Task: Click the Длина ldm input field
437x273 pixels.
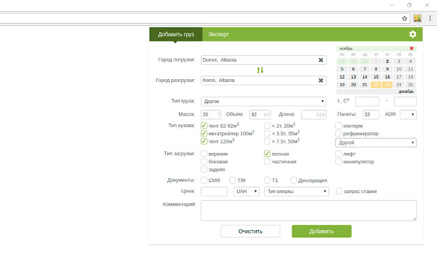Action: click(314, 115)
